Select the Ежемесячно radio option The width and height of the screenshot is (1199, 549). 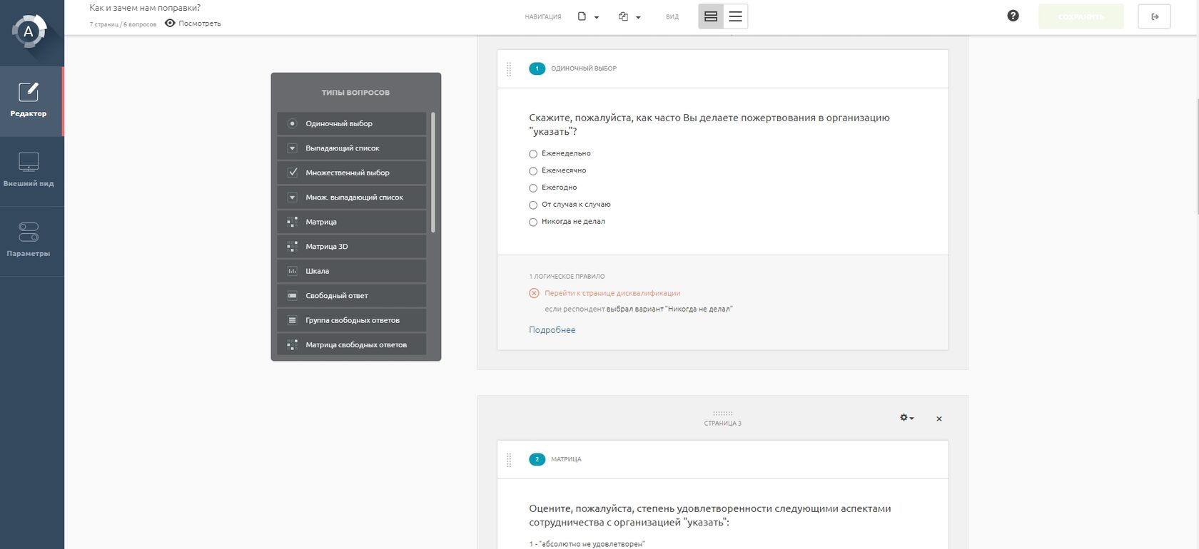coord(533,171)
